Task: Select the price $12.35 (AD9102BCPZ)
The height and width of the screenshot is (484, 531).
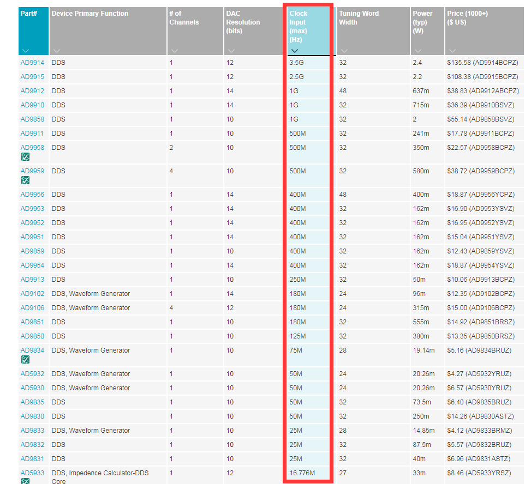Action: tap(481, 294)
